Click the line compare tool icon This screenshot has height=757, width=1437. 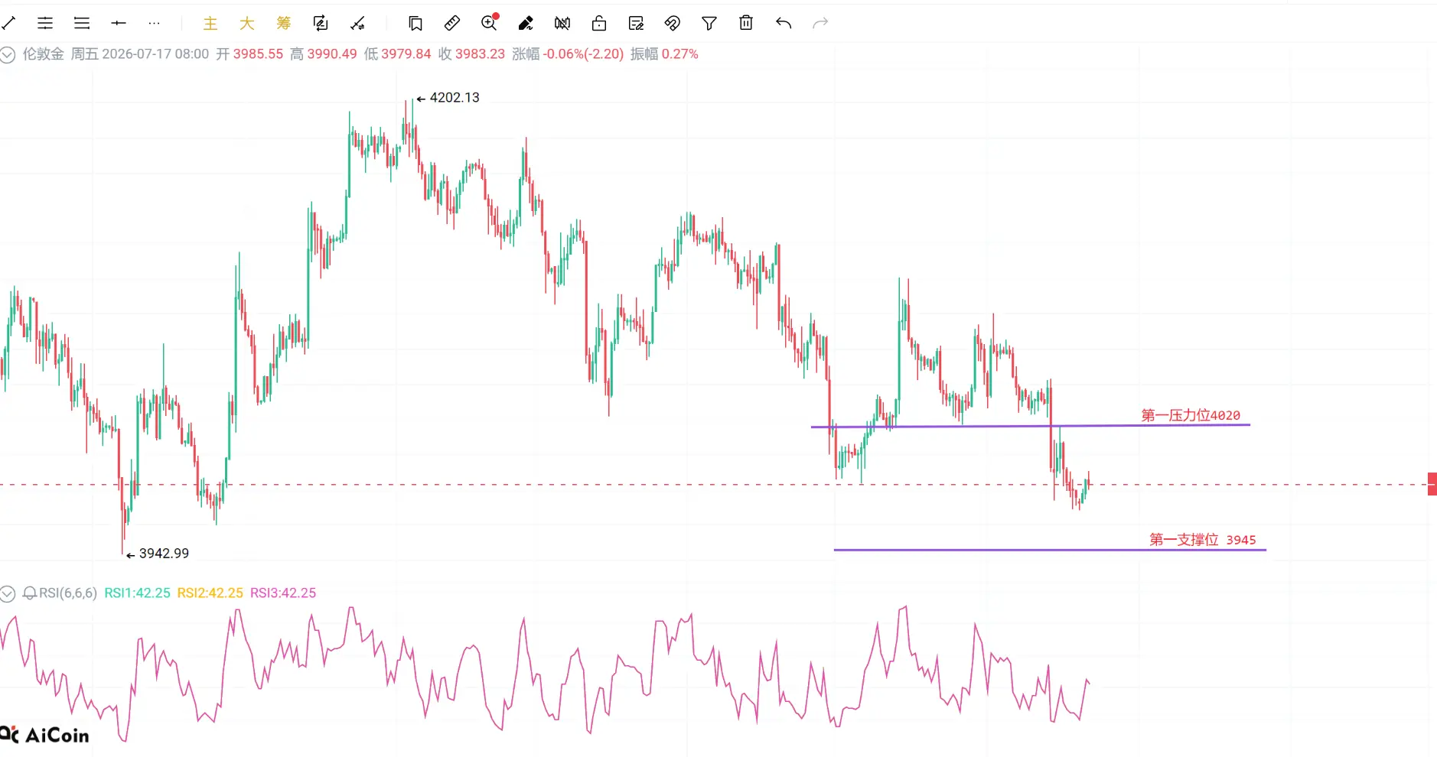click(x=357, y=24)
